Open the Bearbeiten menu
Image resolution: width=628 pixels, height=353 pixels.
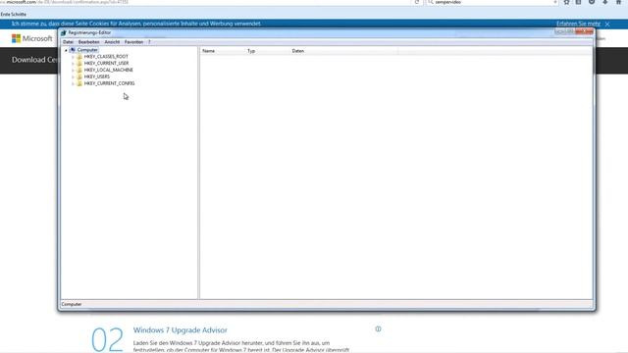[88, 42]
